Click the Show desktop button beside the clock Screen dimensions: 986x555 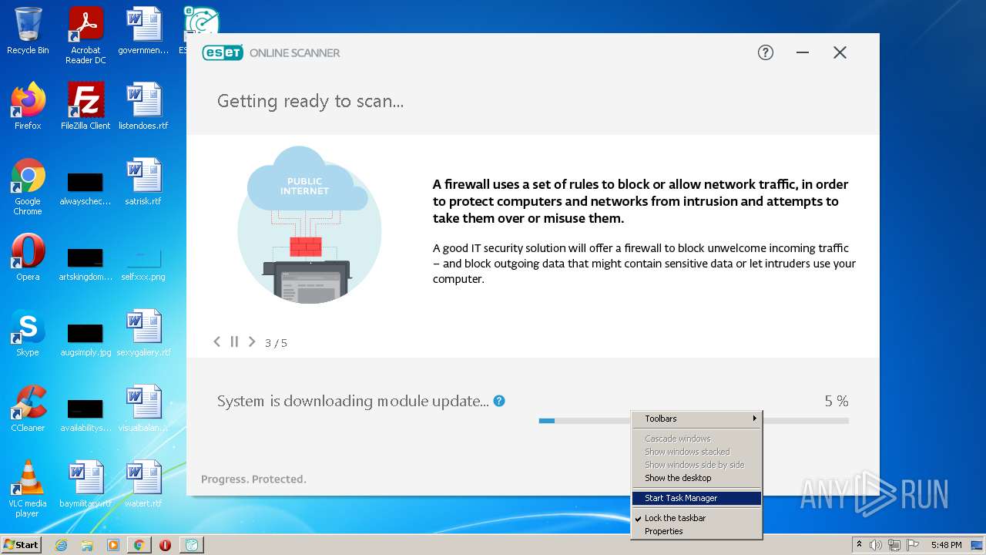click(x=978, y=545)
